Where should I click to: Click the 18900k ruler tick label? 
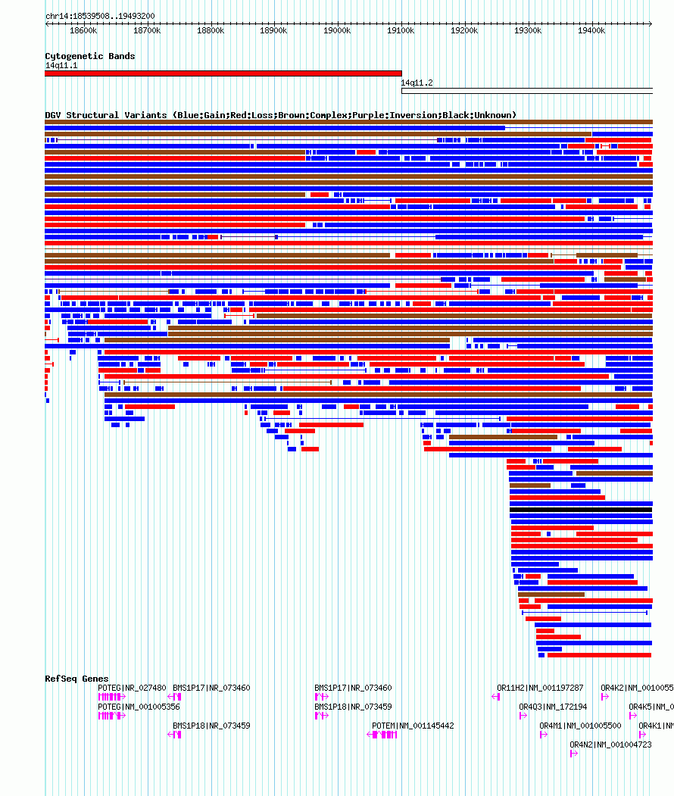(273, 30)
